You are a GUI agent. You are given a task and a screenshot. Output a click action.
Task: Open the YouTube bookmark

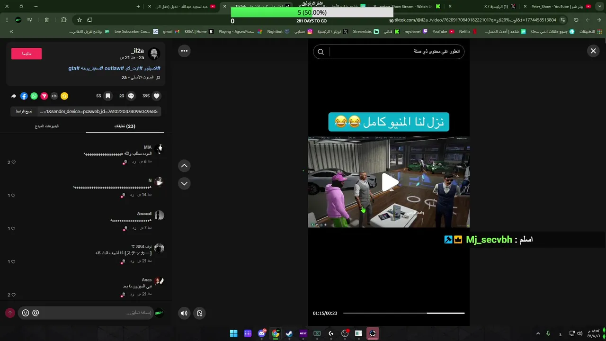point(443,31)
